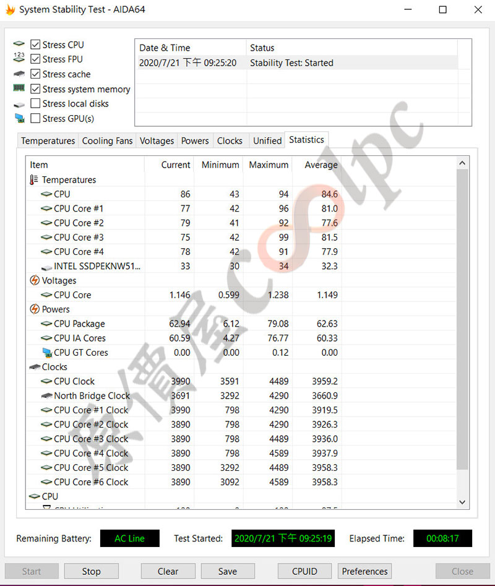Maximize the AIDA64 window
This screenshot has width=495, height=586.
(x=442, y=10)
